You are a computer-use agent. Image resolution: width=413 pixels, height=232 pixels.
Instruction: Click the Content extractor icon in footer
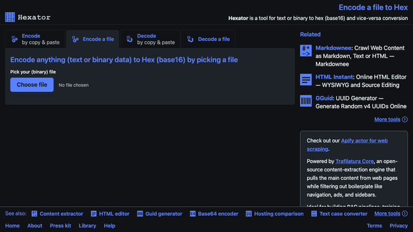click(34, 214)
